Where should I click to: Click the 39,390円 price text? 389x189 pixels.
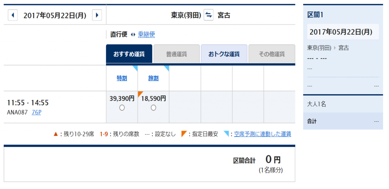[x=122, y=98]
